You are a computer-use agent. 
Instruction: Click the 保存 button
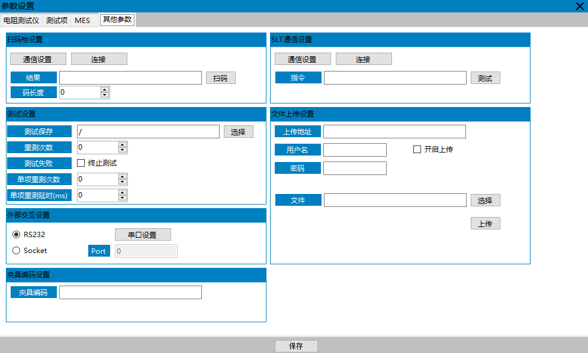click(x=296, y=346)
